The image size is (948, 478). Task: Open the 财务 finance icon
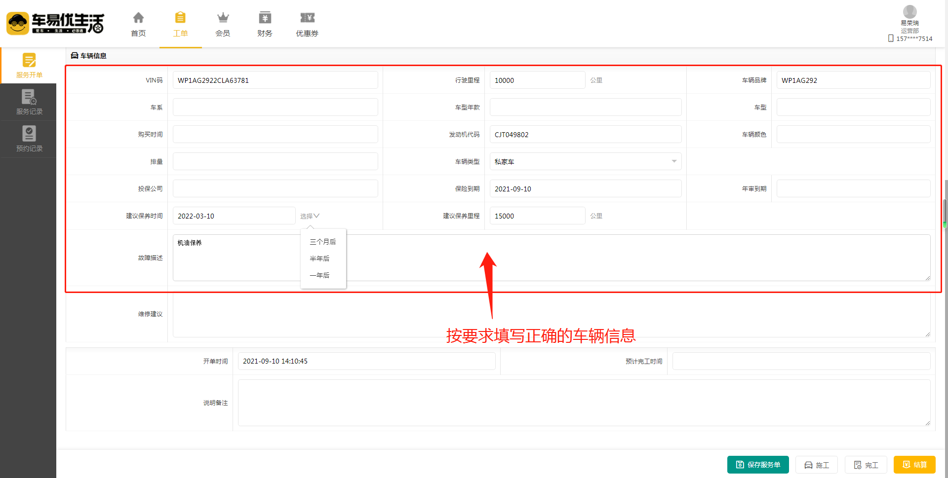pyautogui.click(x=265, y=18)
